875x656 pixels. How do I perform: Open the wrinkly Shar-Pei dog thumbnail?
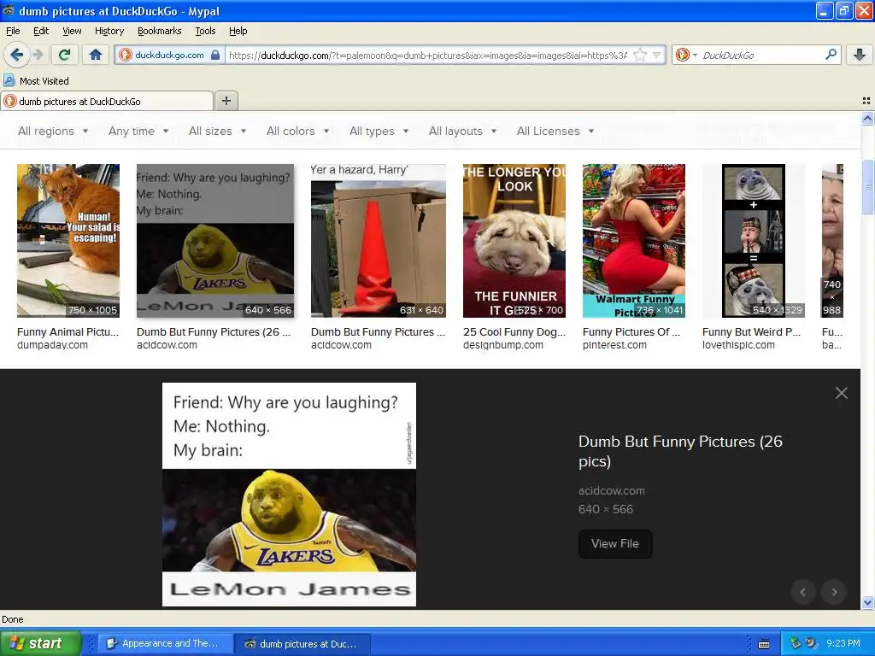point(514,240)
